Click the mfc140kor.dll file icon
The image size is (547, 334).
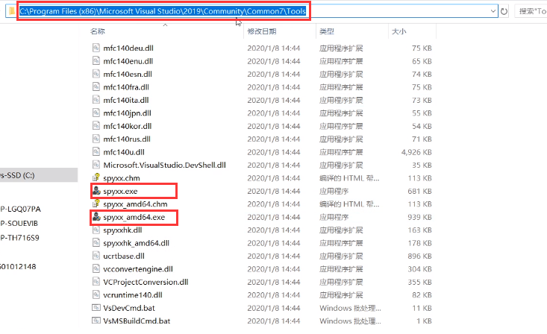pos(96,126)
